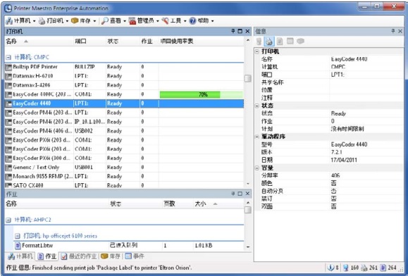Image resolution: width=408 pixels, height=276 pixels.
Task: Collapse the 打印机: hp officejet 6100 series group
Action: point(17,236)
